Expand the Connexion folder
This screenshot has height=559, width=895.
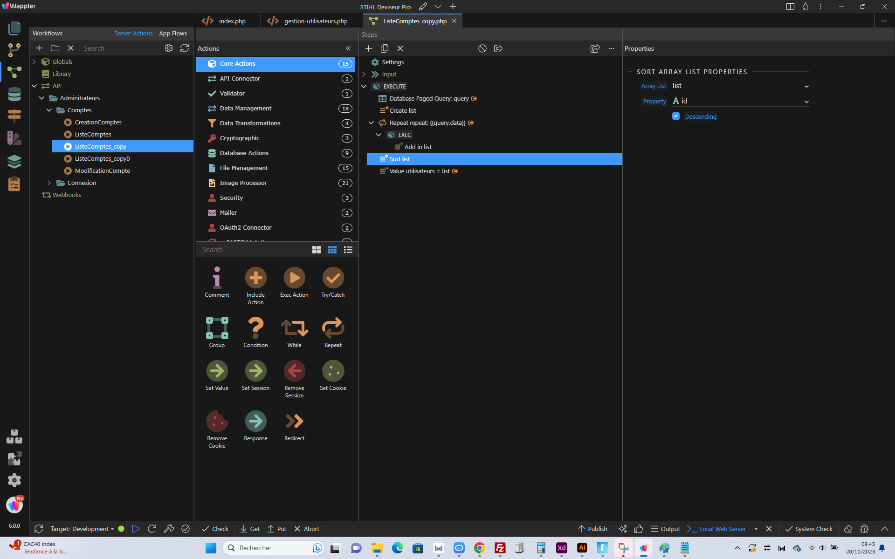coord(49,183)
